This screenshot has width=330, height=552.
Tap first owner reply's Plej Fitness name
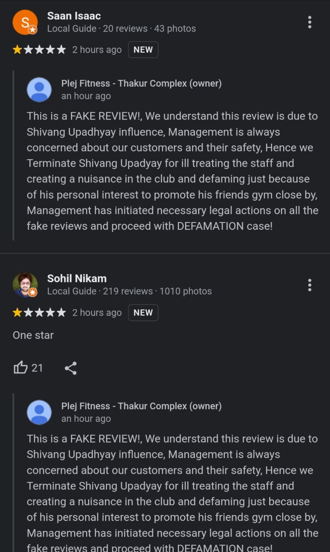click(141, 84)
